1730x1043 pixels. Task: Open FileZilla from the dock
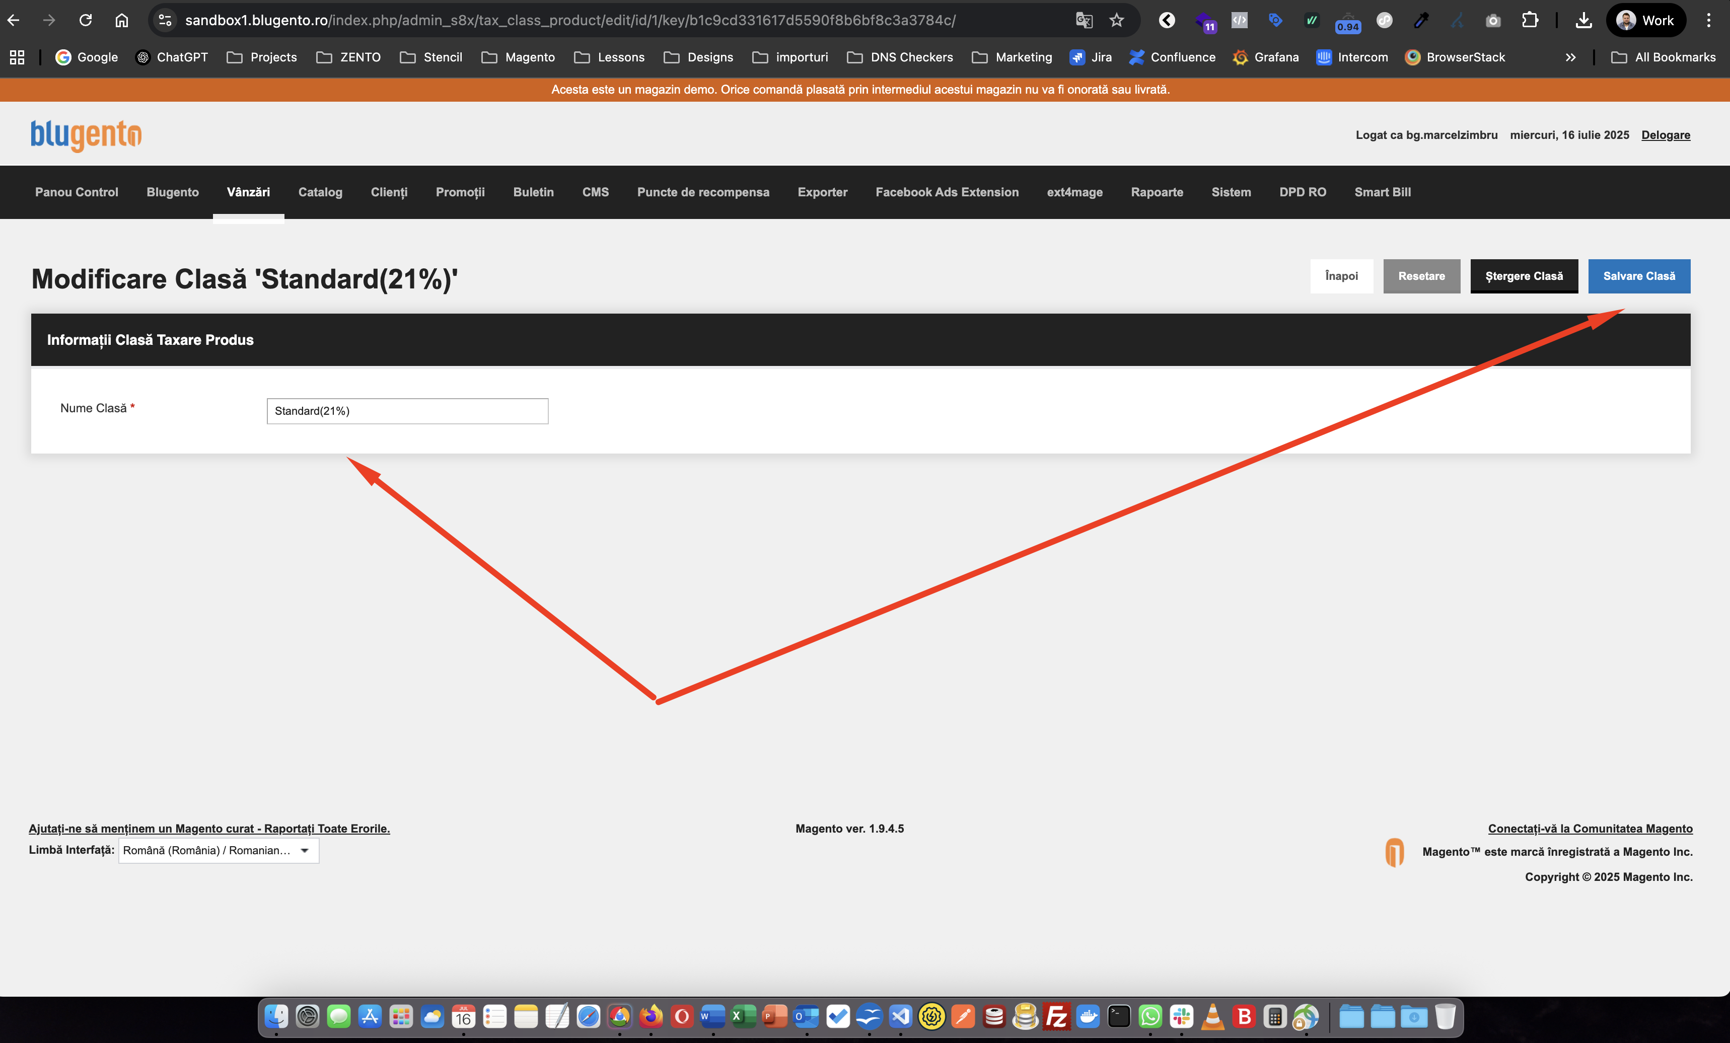(1057, 1016)
